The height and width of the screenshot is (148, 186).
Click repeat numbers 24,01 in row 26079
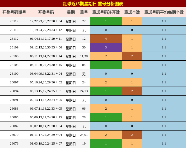point(84,135)
